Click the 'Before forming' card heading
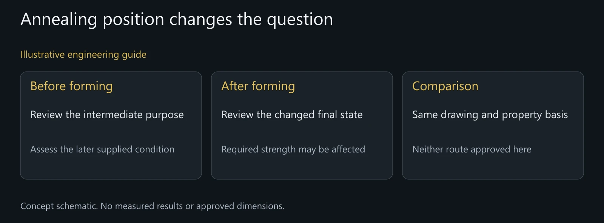Viewport: 604px width, 223px height. click(71, 86)
